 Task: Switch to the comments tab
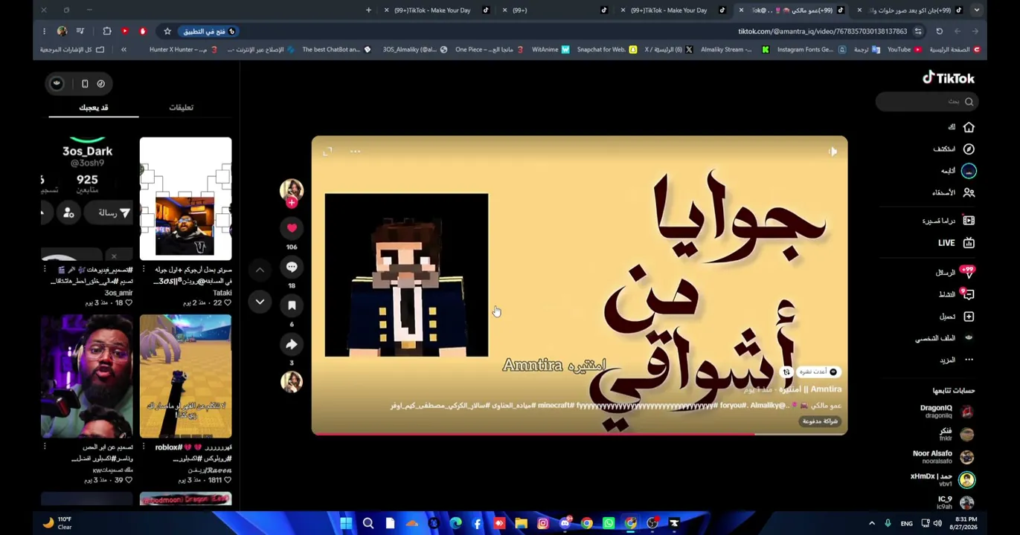tap(181, 107)
